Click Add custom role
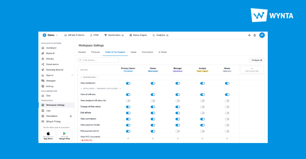The height and width of the screenshot is (159, 306). [252, 70]
